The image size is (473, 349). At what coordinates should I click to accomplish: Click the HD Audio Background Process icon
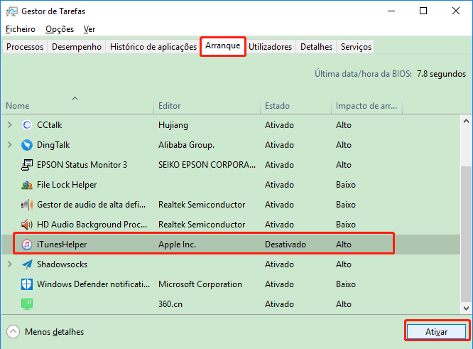pyautogui.click(x=27, y=225)
